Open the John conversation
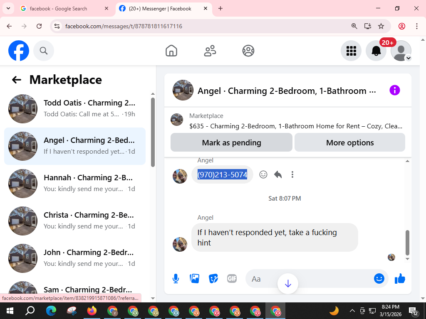426x319 pixels. tap(75, 258)
